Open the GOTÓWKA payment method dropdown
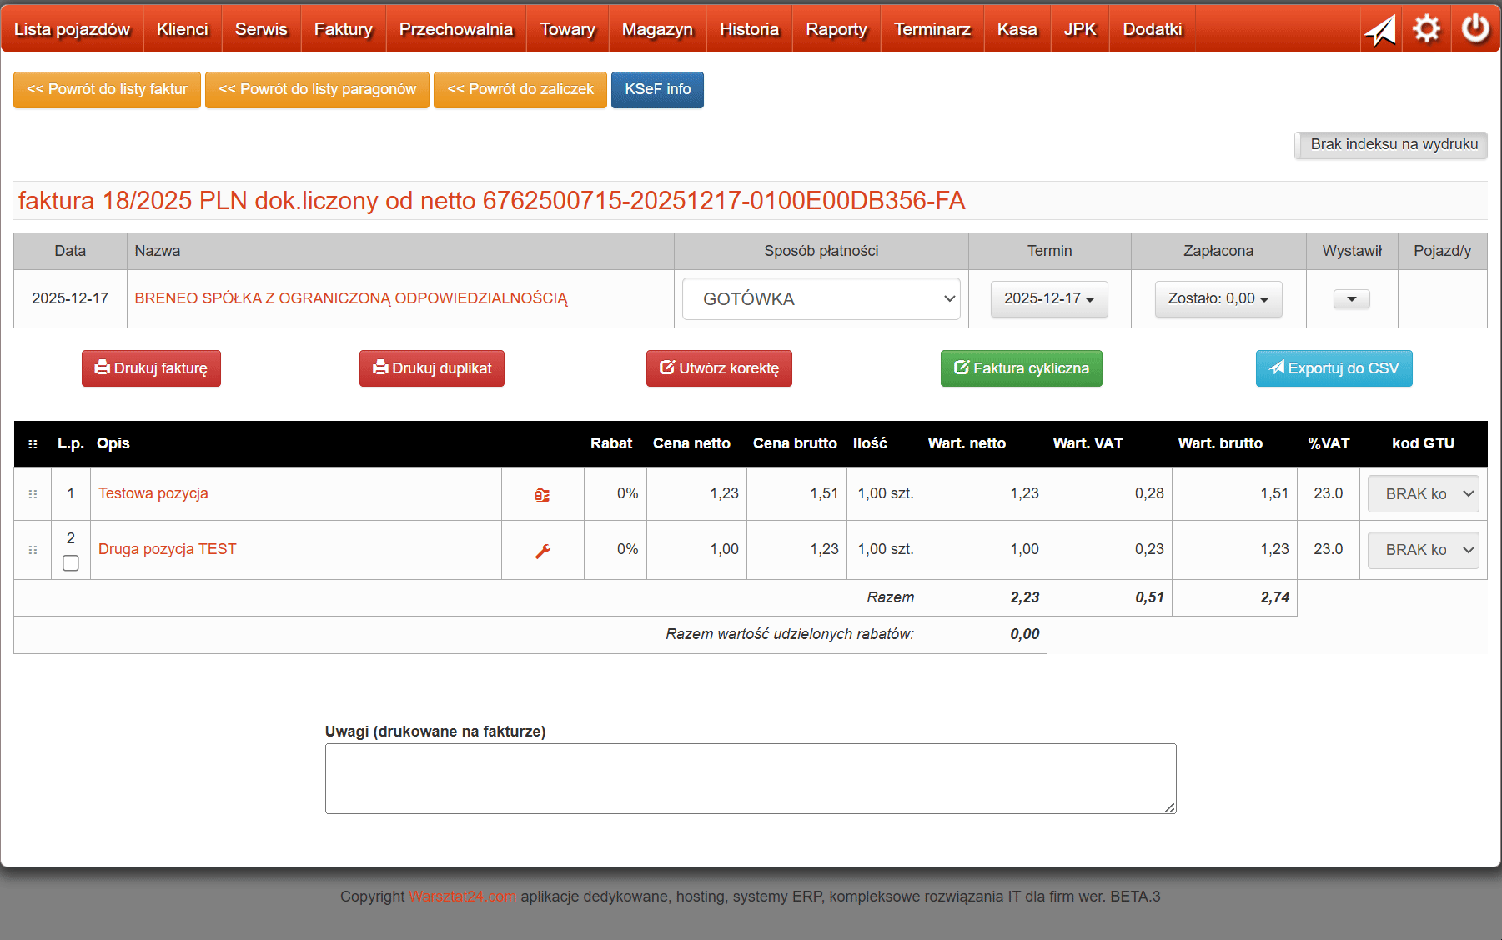This screenshot has width=1502, height=940. coord(821,299)
